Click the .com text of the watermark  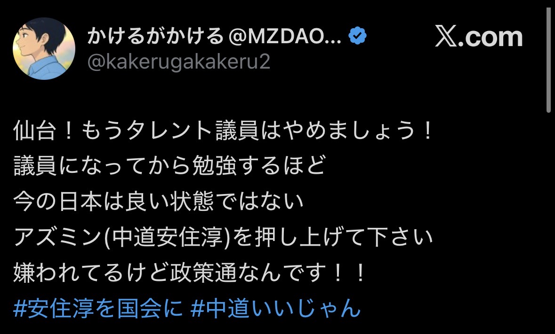(491, 36)
